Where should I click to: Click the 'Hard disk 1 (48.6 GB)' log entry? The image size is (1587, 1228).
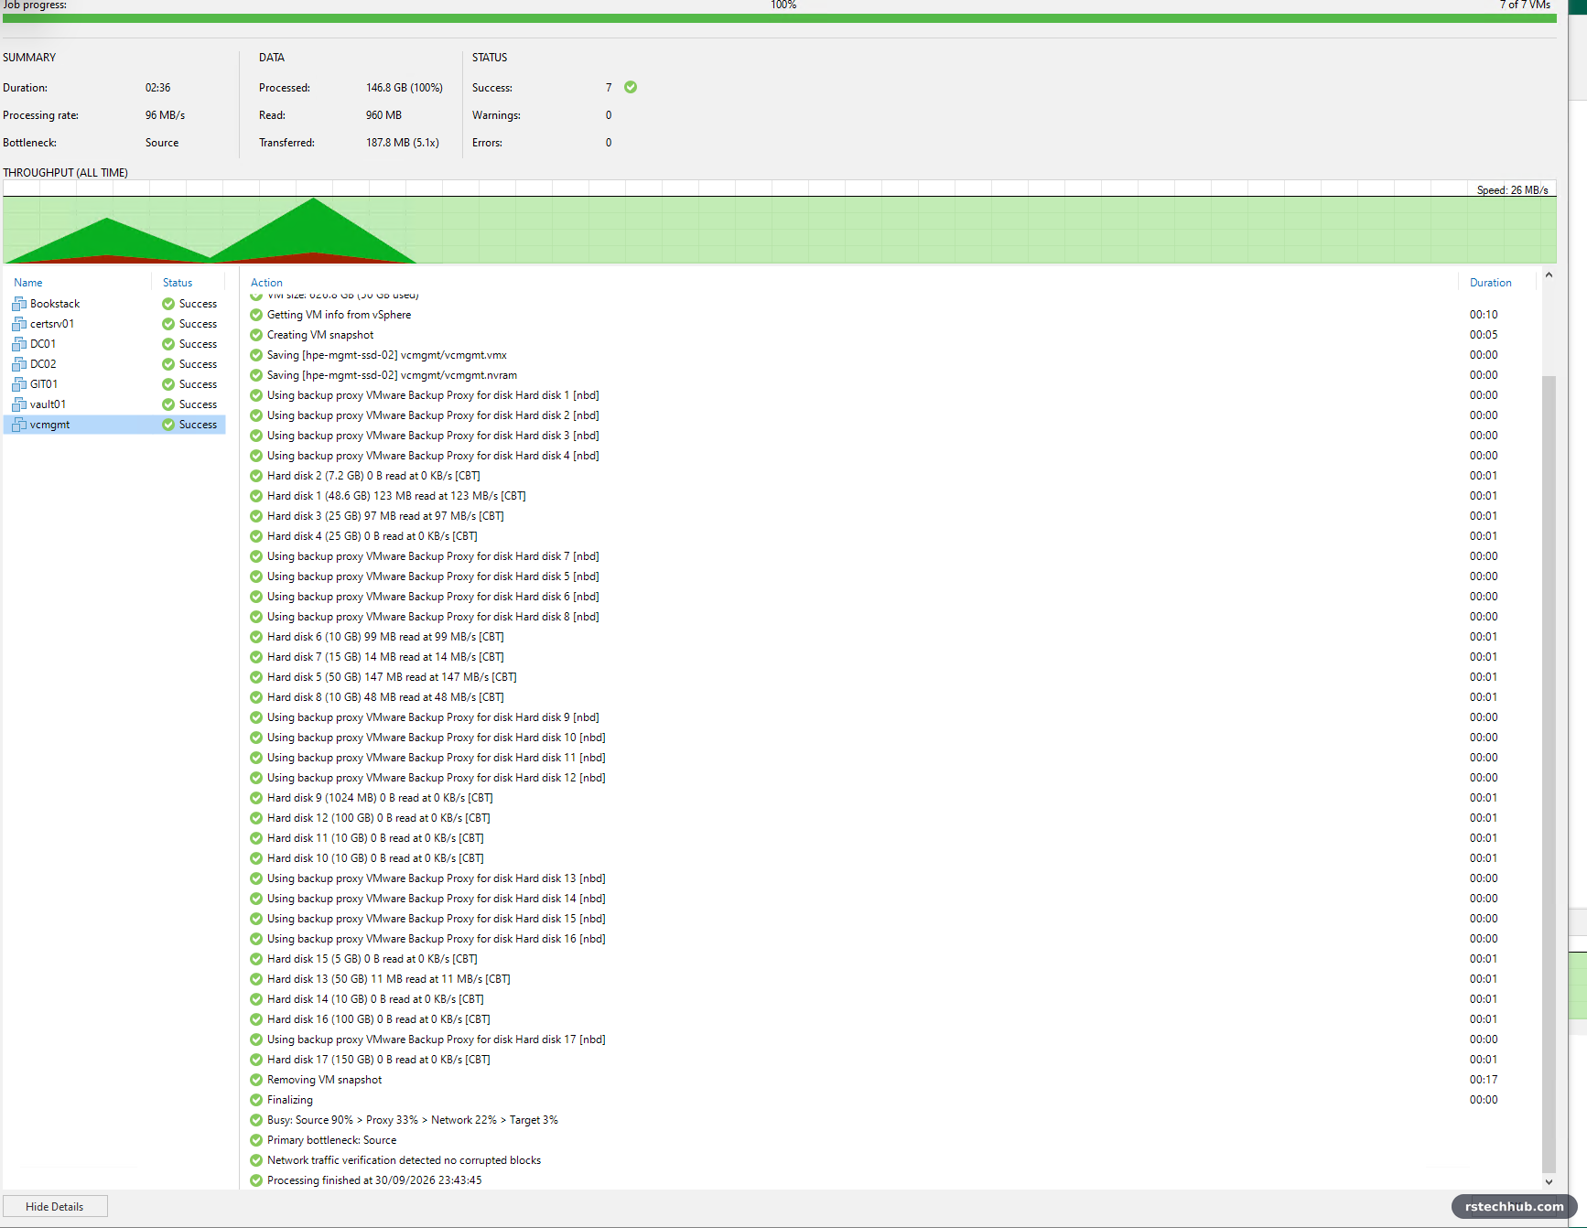(396, 496)
